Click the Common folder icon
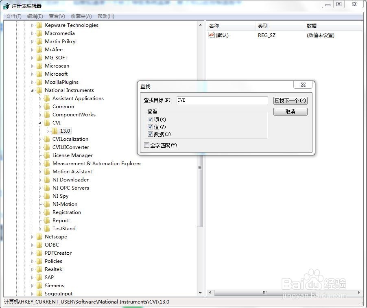367x308 pixels. click(47, 107)
